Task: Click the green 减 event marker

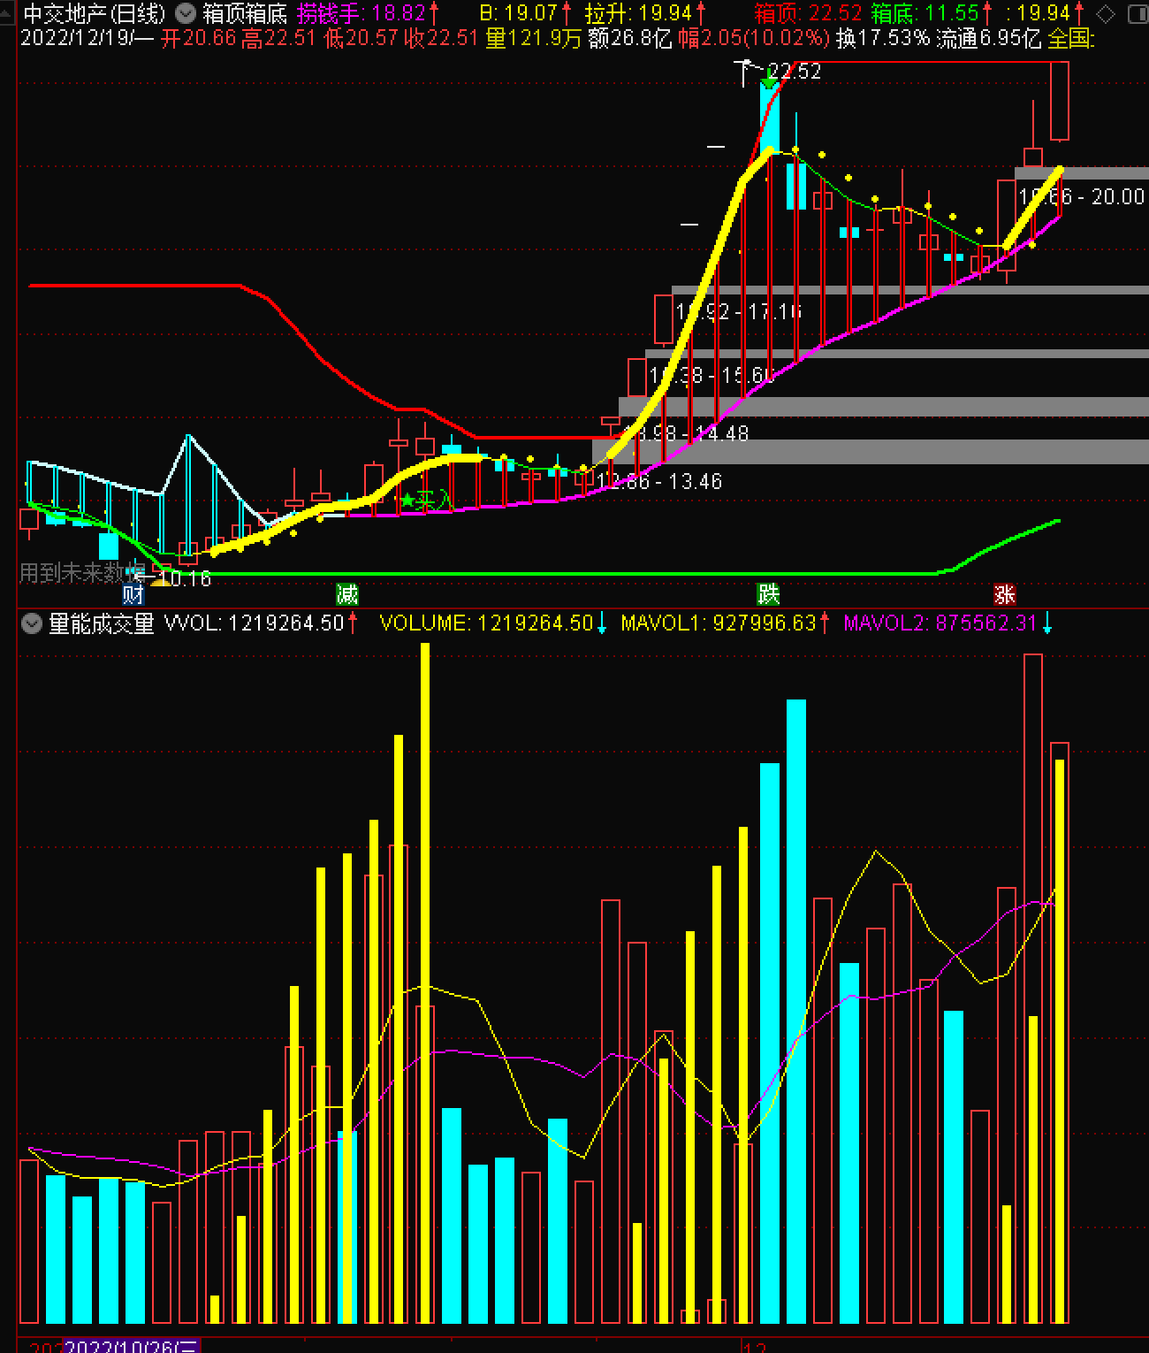Action: [346, 594]
